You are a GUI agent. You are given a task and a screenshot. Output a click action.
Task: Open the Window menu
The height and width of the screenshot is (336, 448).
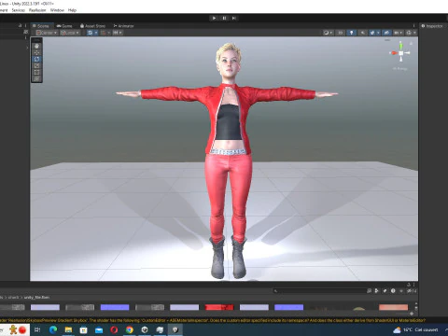[x=57, y=10]
